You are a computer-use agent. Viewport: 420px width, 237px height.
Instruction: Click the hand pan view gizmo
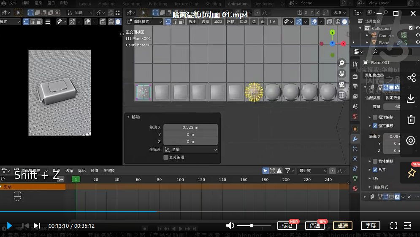(x=342, y=74)
